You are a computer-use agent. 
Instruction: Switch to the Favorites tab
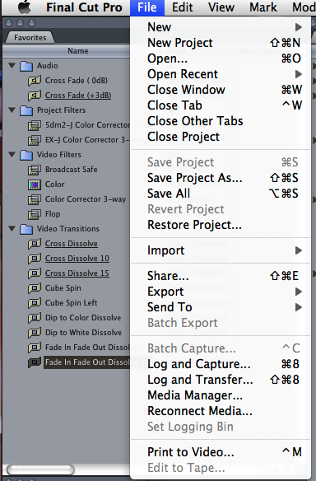[x=30, y=37]
